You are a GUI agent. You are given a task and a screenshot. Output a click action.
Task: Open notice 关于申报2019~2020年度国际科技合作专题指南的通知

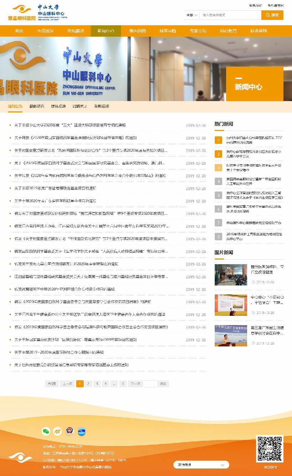[x=59, y=352]
